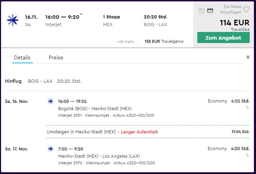Screen dimensions: 256x174
Task: Click the Langer Aufenthalt warning text
Action: tap(139, 132)
